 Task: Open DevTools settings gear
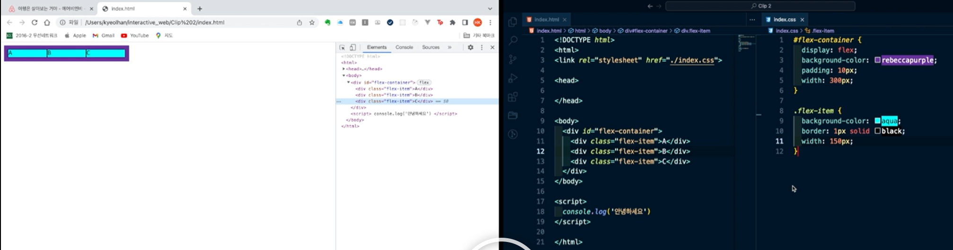(470, 47)
